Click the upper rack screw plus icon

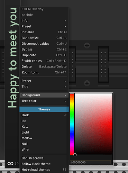tap(87, 46)
